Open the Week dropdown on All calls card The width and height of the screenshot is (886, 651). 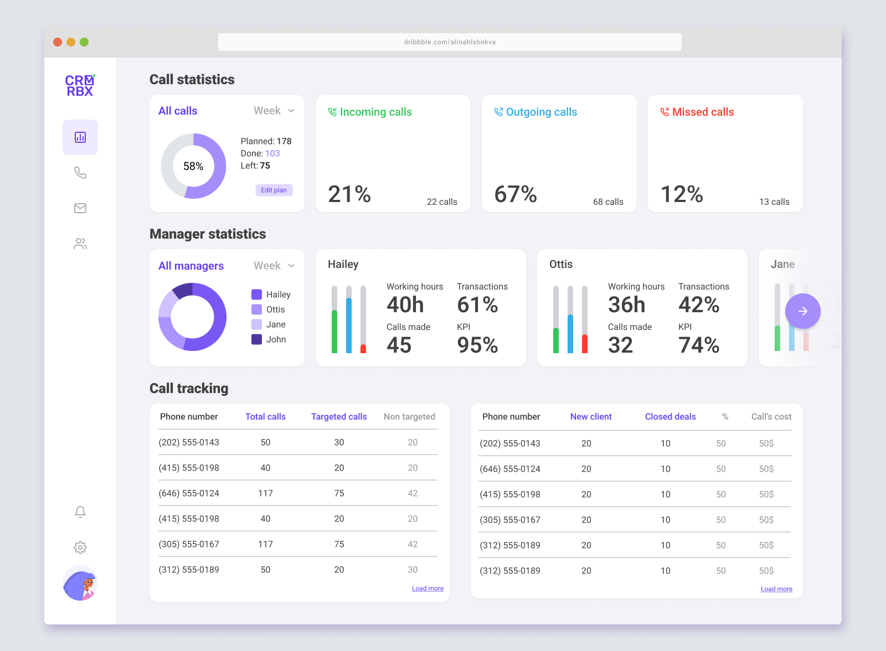(274, 111)
